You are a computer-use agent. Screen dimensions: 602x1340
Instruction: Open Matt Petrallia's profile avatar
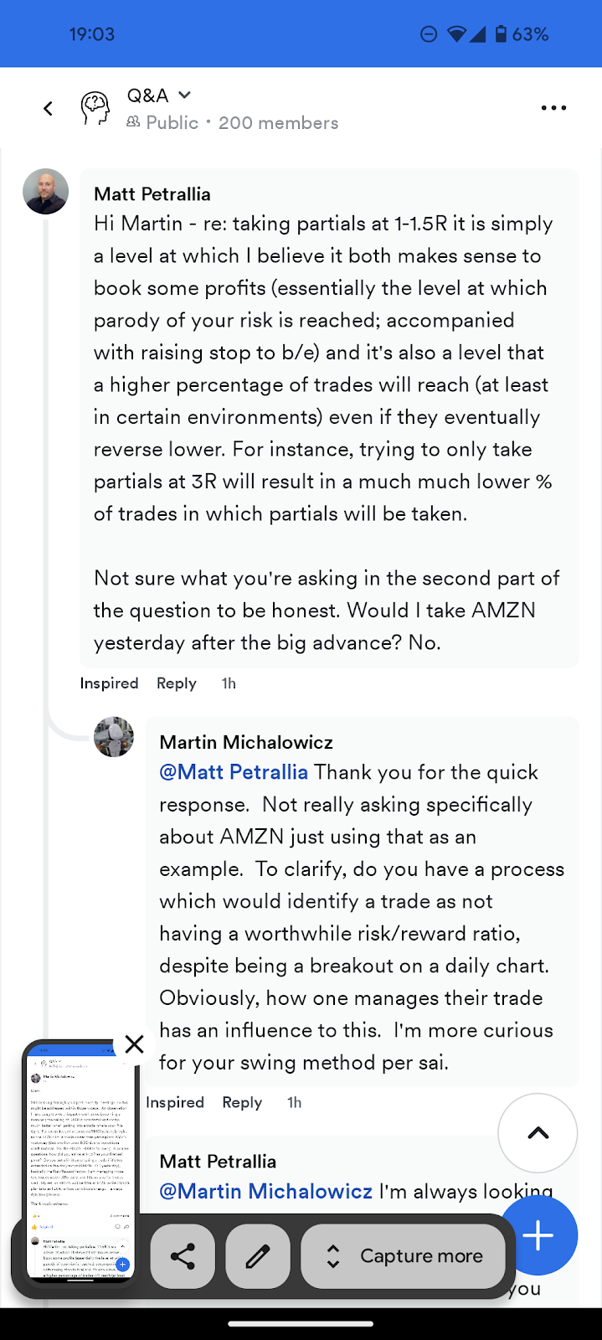pyautogui.click(x=45, y=192)
